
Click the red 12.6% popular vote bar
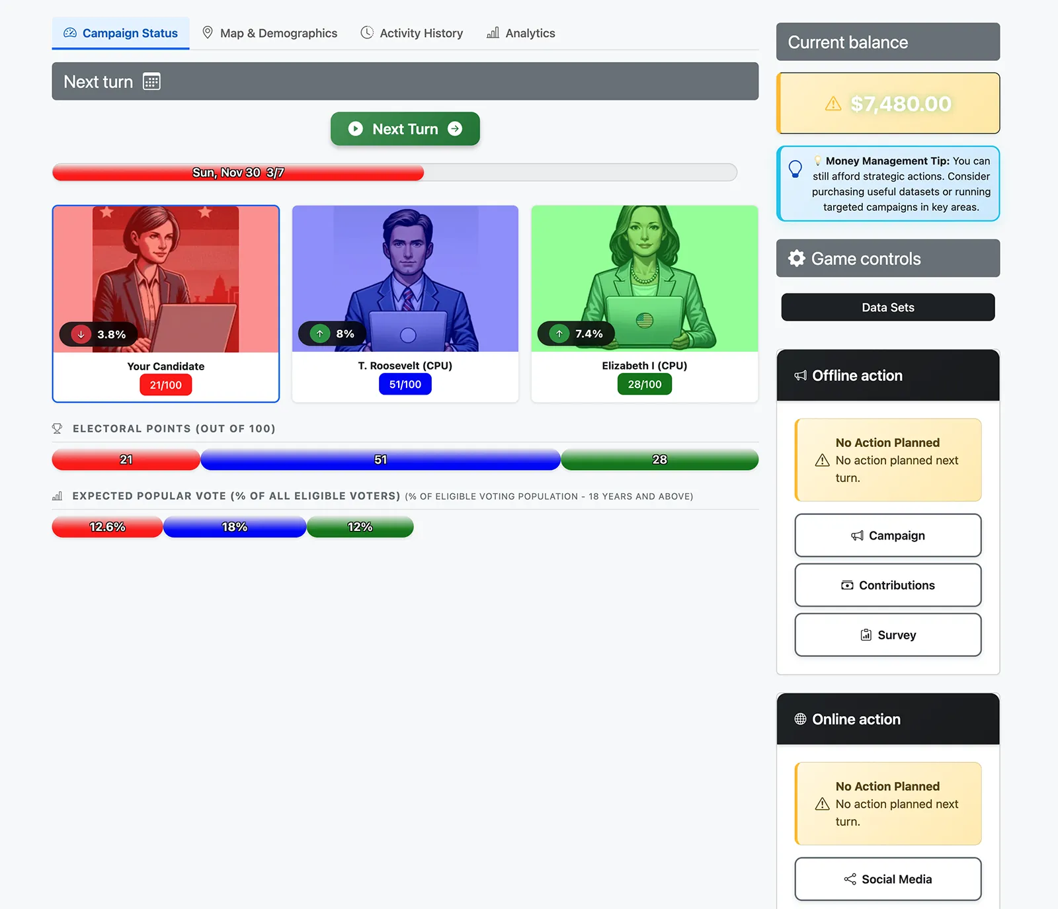pos(108,527)
